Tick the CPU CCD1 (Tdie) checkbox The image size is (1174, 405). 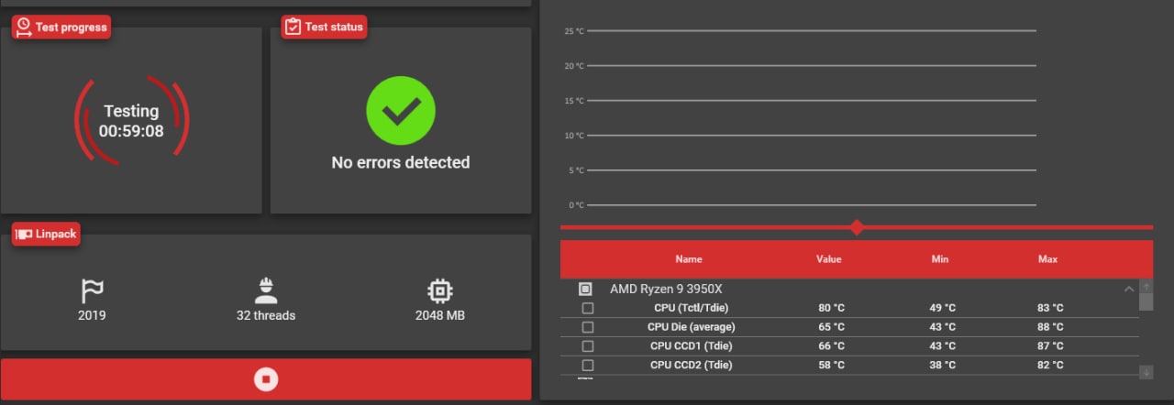[588, 346]
